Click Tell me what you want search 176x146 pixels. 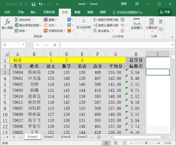(x=128, y=12)
